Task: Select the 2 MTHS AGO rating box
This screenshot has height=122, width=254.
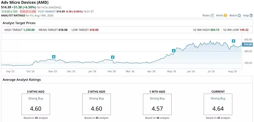Action: (97, 104)
